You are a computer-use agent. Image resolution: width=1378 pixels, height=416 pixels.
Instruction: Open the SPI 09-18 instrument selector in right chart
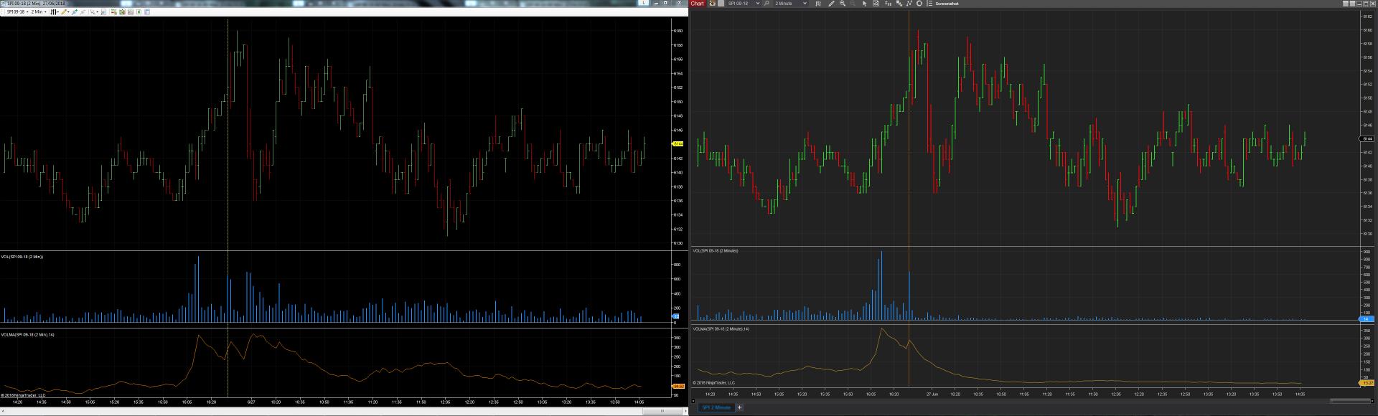coord(744,4)
